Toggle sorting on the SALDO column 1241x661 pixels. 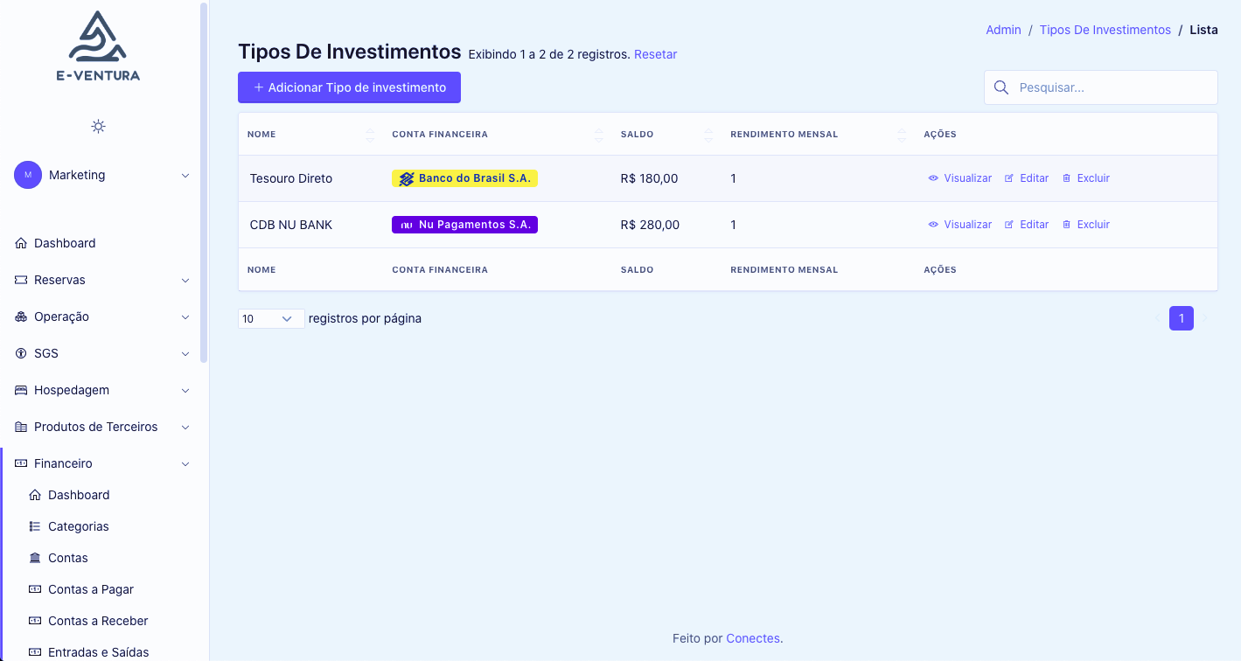click(x=708, y=134)
